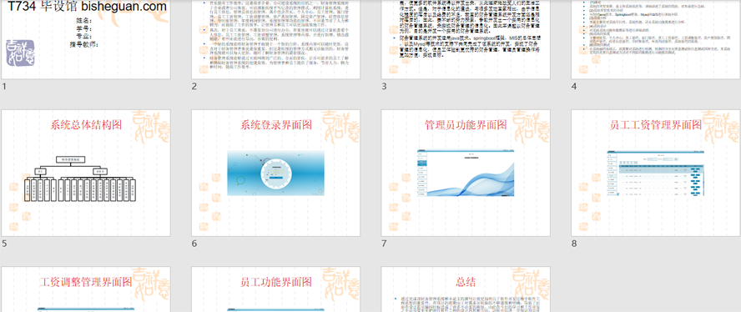This screenshot has width=741, height=312.
Task: Select the 管理员功能界面图 slide thumbnail
Action: coord(466,173)
